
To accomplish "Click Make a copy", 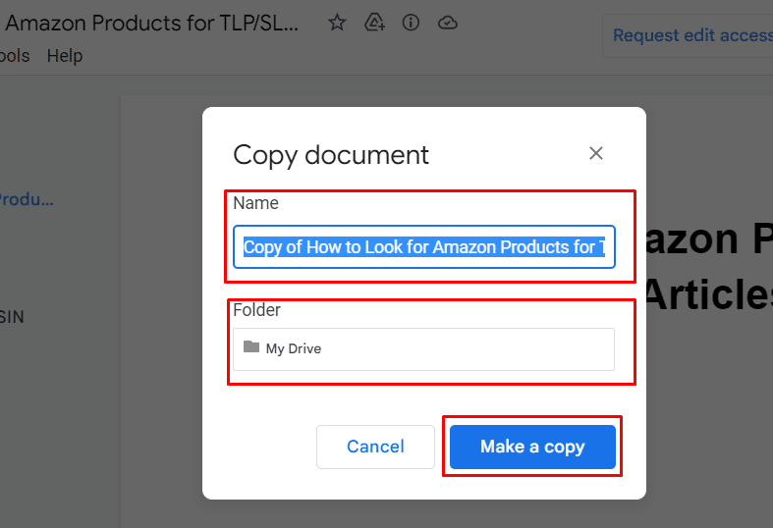I will tap(532, 447).
